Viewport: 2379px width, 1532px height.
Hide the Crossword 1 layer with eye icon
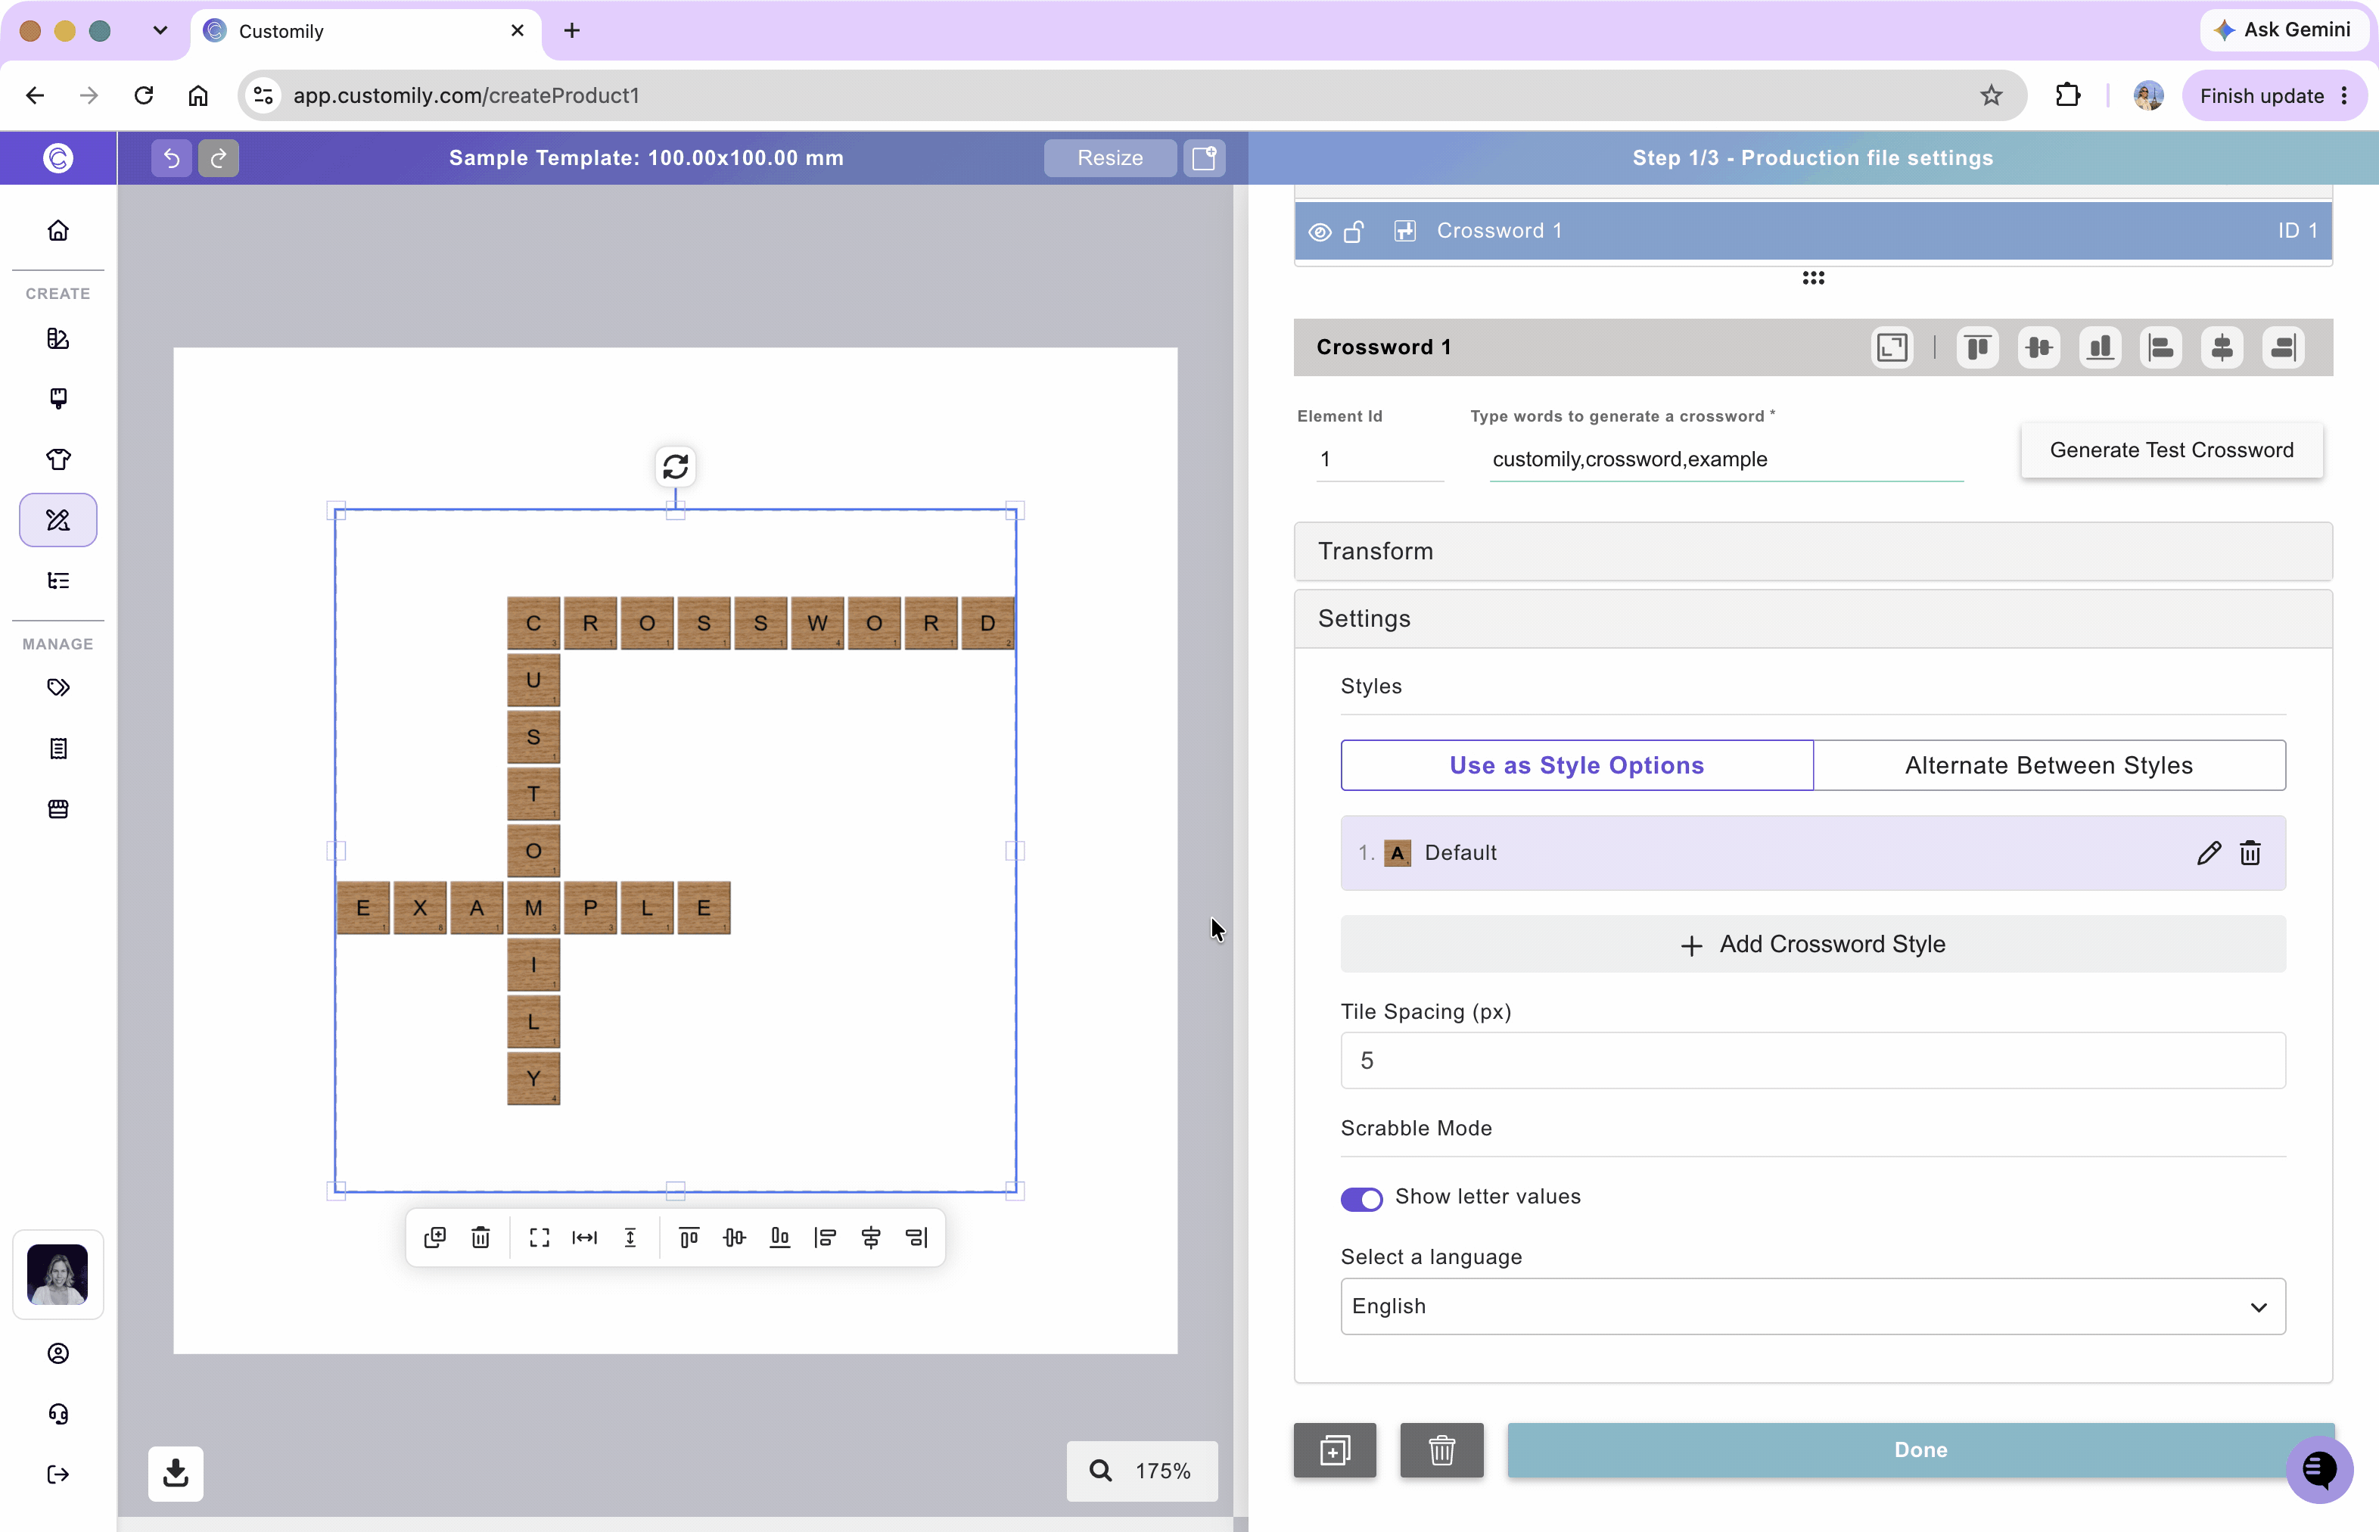tap(1320, 232)
